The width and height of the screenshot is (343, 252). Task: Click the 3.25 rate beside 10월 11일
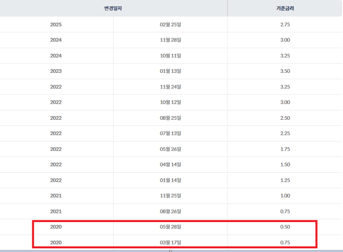click(285, 56)
